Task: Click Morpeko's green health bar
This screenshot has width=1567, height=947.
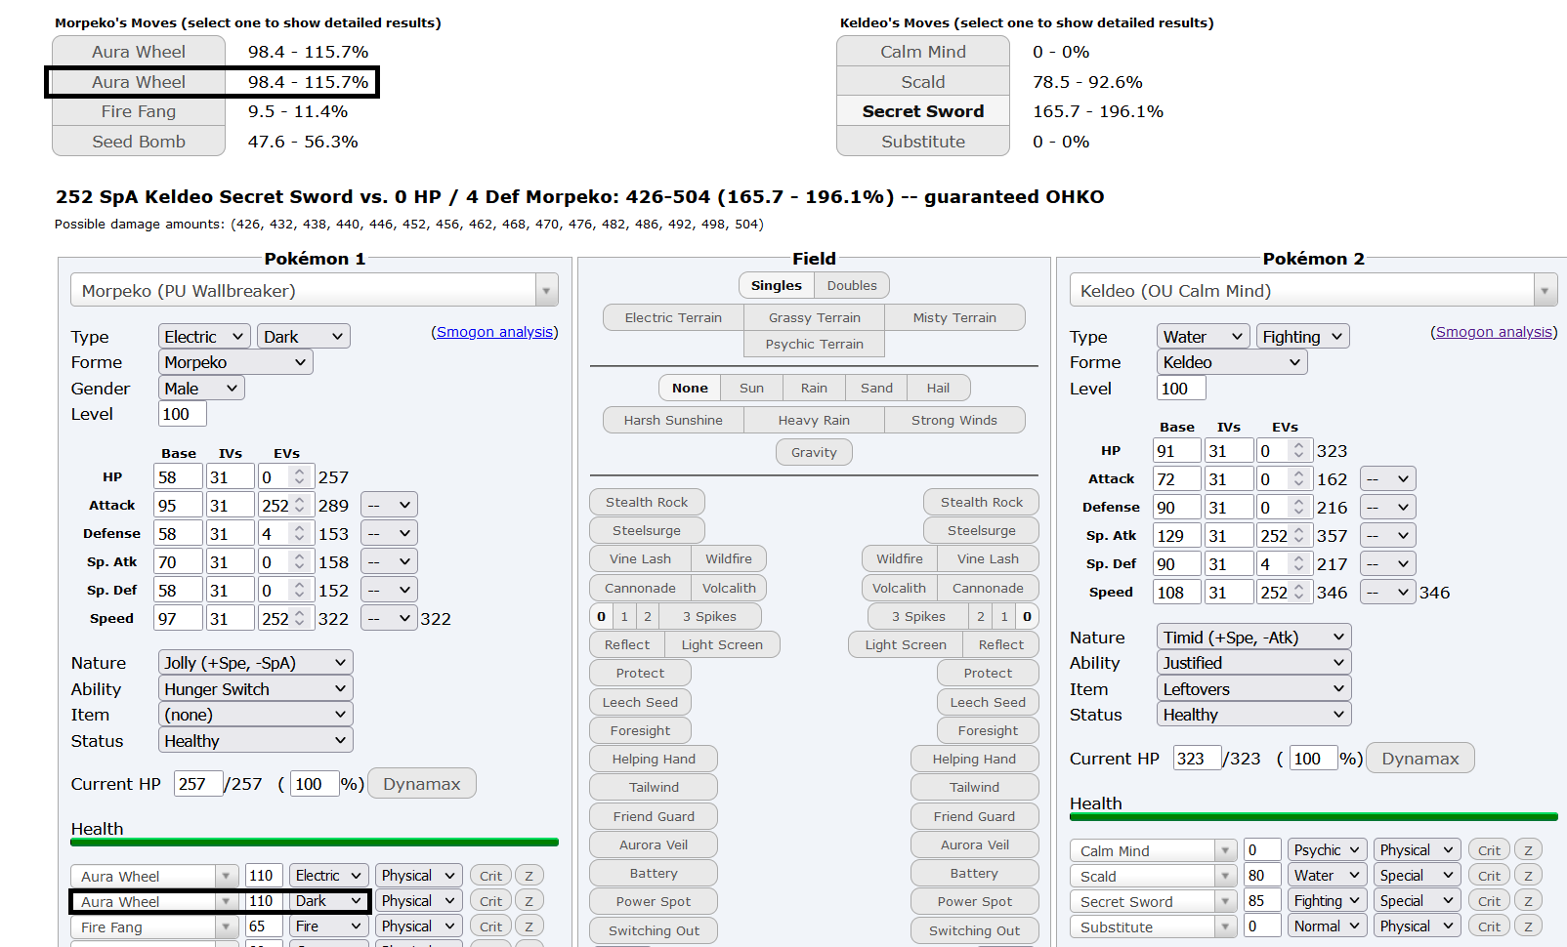Action: click(x=314, y=842)
